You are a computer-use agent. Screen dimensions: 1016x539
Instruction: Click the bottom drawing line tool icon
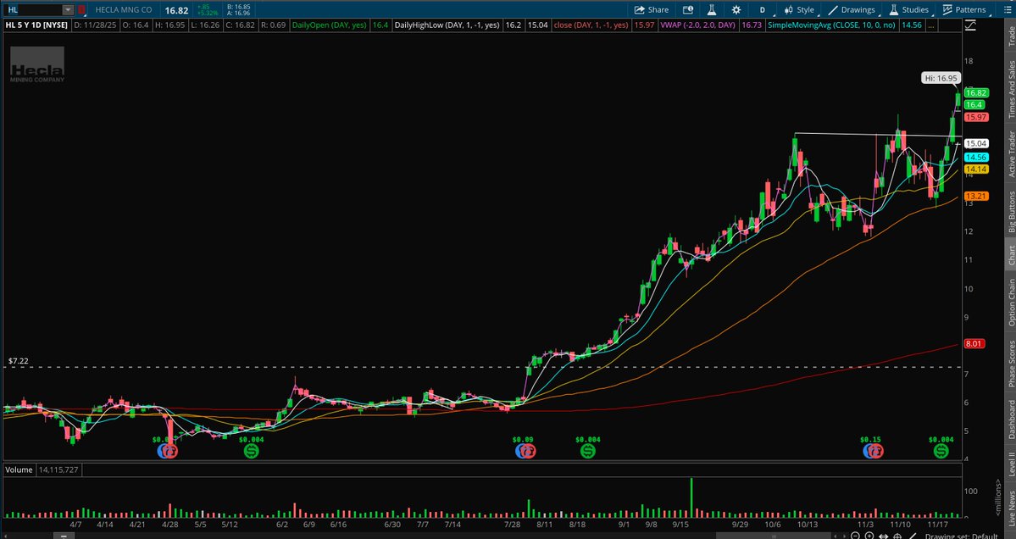pyautogui.click(x=913, y=536)
